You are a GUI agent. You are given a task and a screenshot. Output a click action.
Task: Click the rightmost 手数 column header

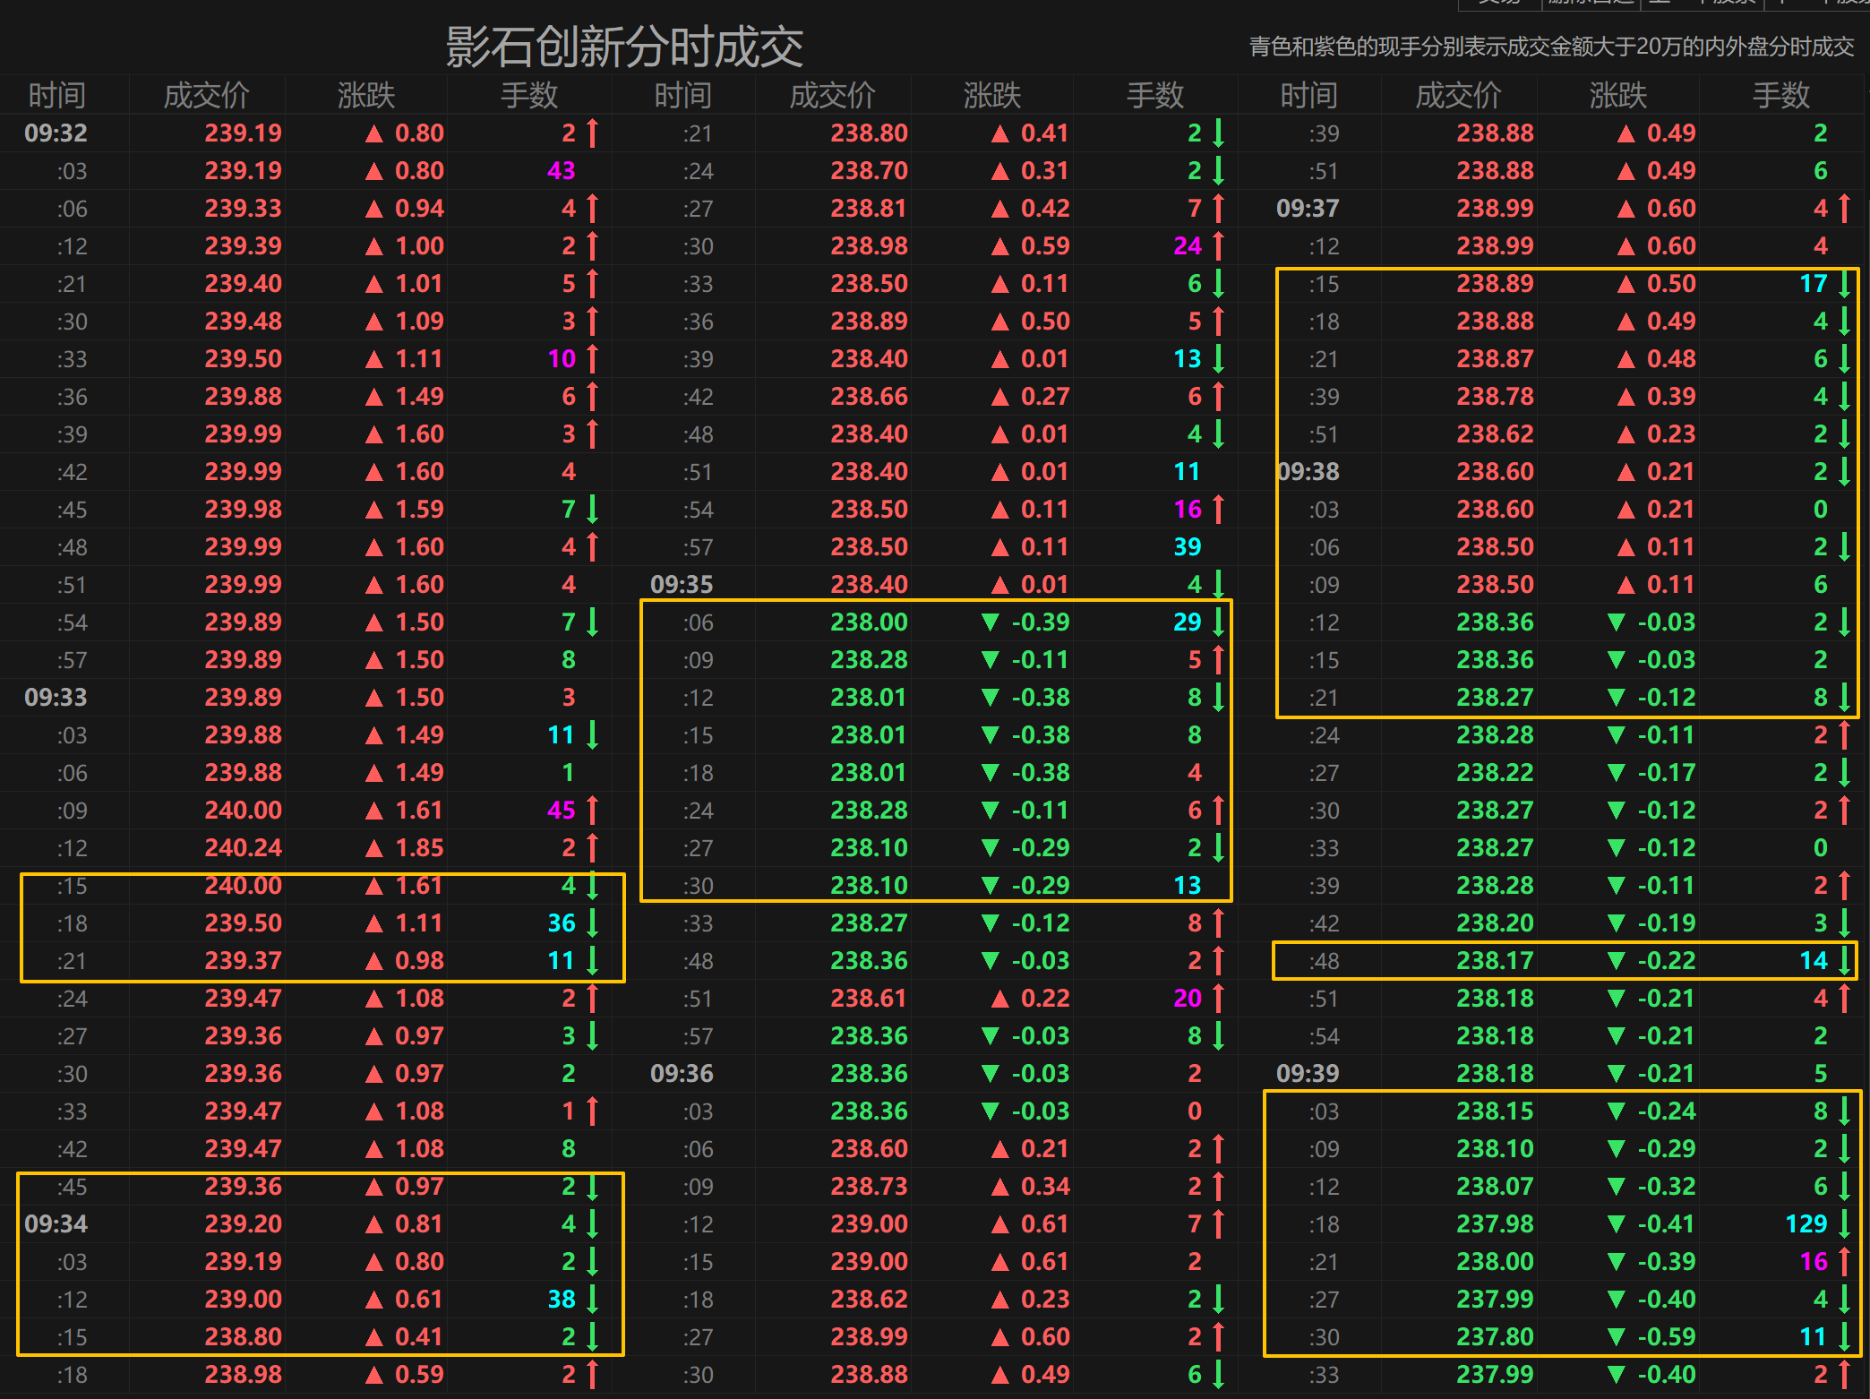(x=1780, y=95)
